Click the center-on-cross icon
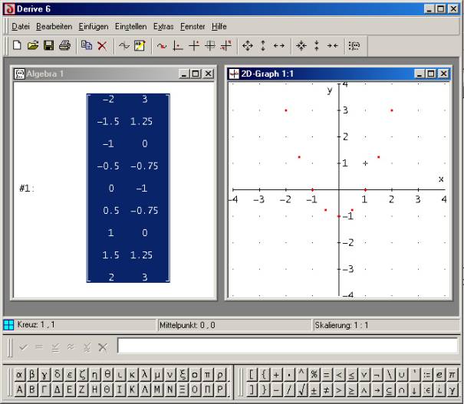The width and height of the screenshot is (464, 404). (x=194, y=45)
